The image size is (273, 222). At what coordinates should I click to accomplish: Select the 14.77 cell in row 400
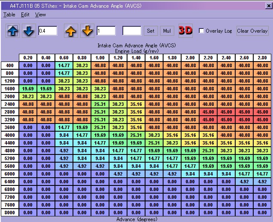[64, 65]
